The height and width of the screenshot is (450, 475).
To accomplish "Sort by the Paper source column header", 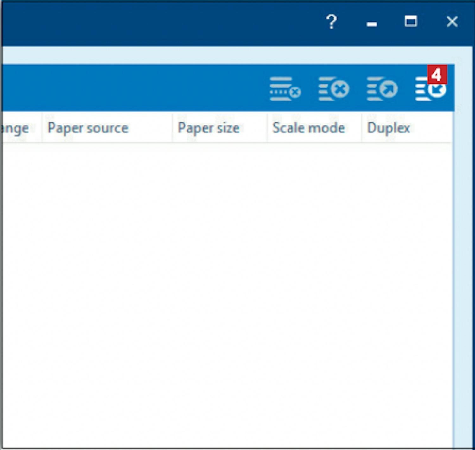I will [x=88, y=128].
